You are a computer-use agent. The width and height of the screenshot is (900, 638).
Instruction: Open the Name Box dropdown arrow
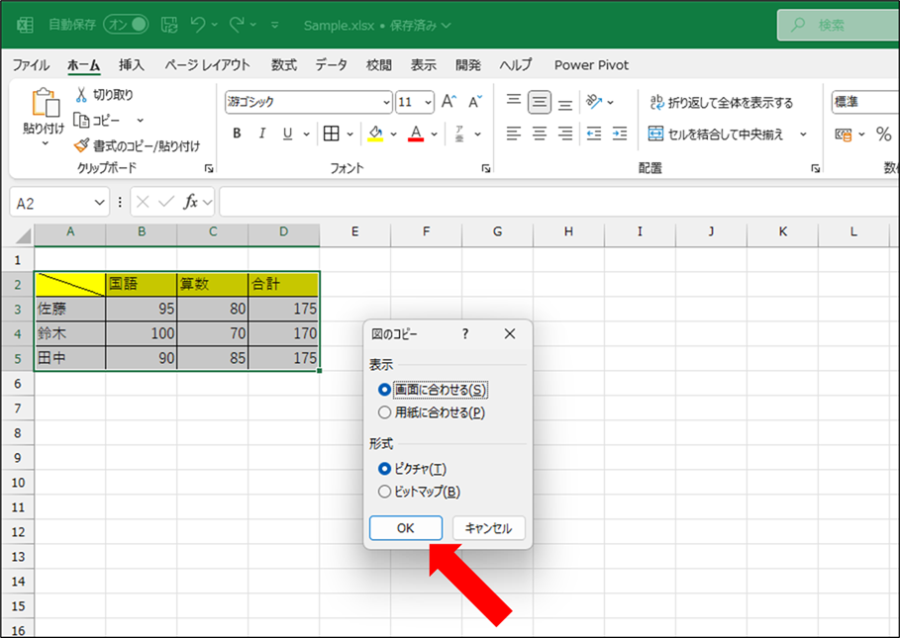tap(98, 203)
